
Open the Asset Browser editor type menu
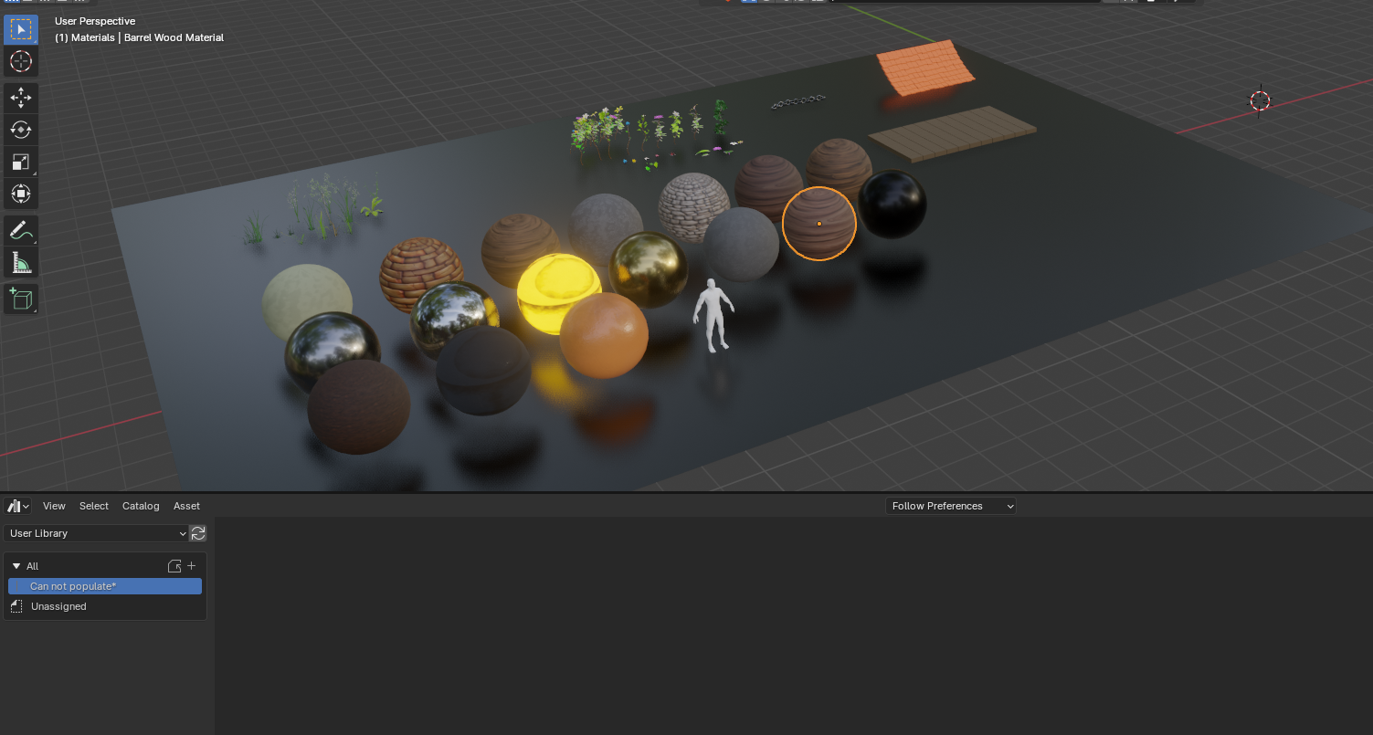pos(18,506)
